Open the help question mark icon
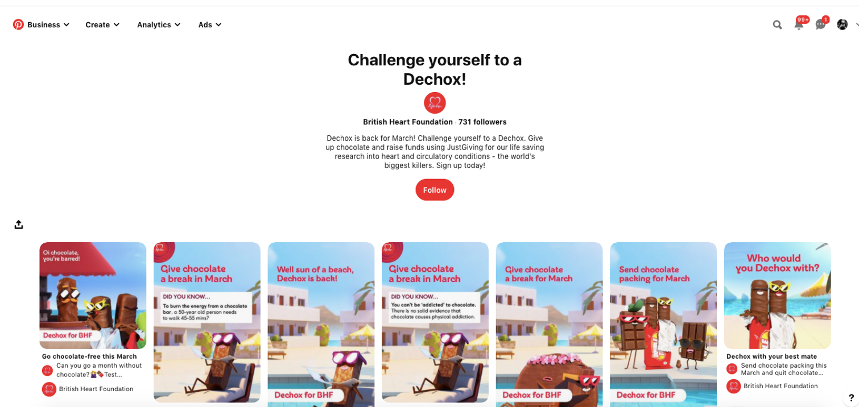Viewport: 859px width, 407px height. point(851,398)
